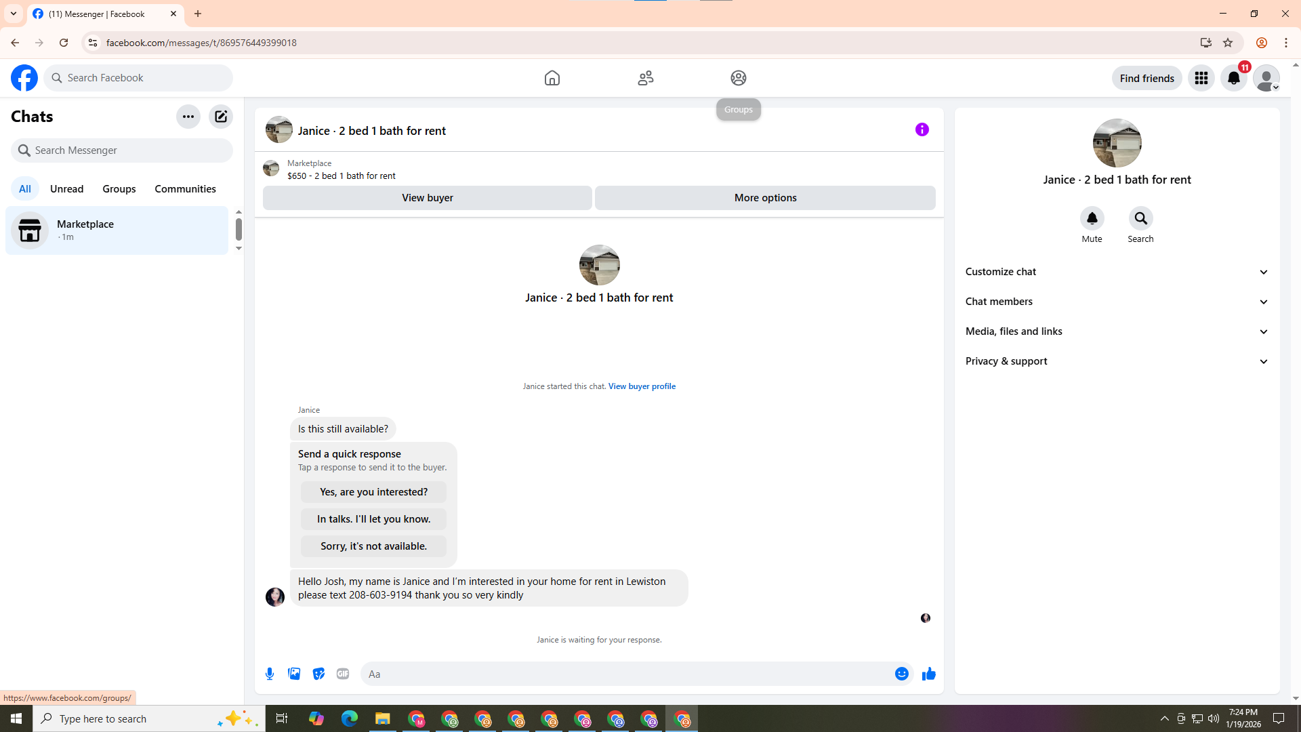Viewport: 1301px width, 732px height.
Task: Switch to the Unread chats tab
Action: 66,189
